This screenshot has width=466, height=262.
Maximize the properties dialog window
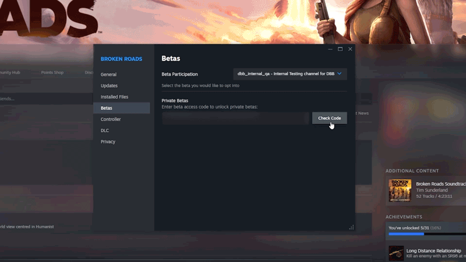pyautogui.click(x=340, y=49)
